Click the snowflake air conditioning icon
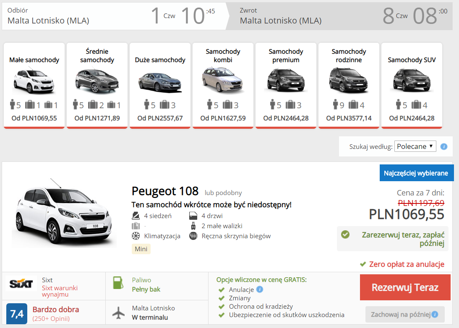 (136, 236)
